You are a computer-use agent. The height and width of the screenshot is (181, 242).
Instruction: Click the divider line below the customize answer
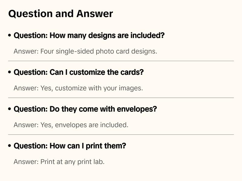(121, 98)
